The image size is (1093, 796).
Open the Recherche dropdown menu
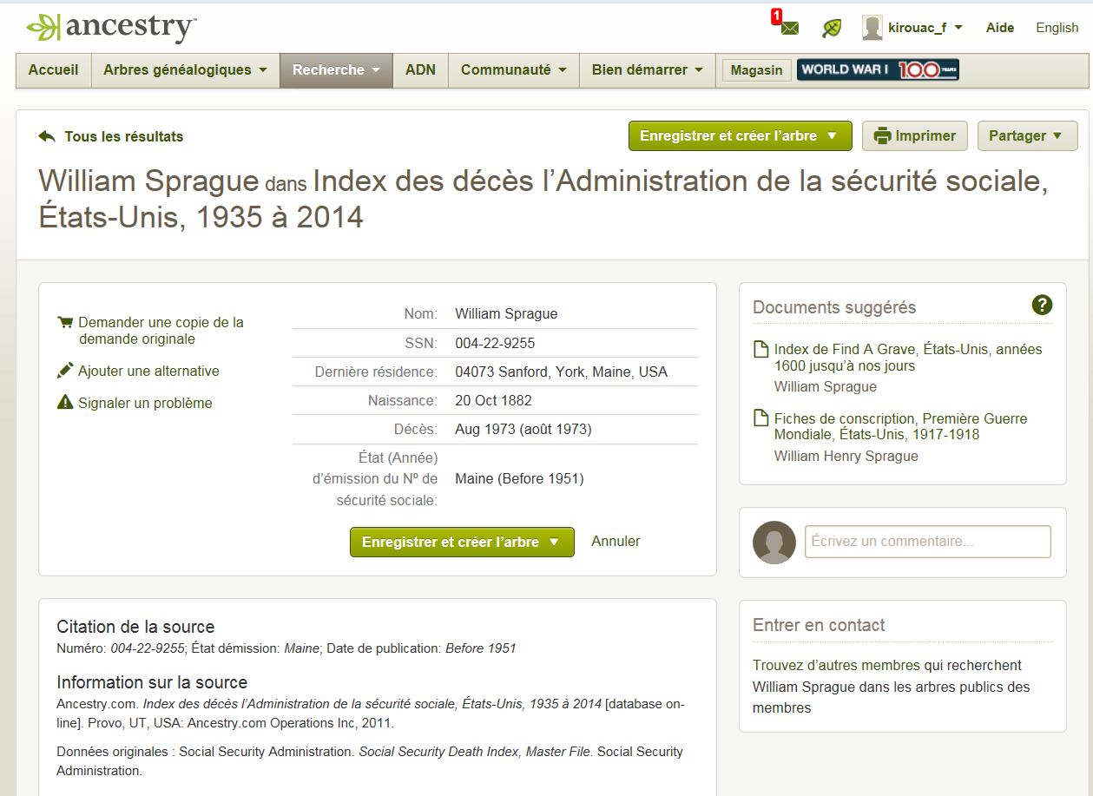pyautogui.click(x=336, y=70)
